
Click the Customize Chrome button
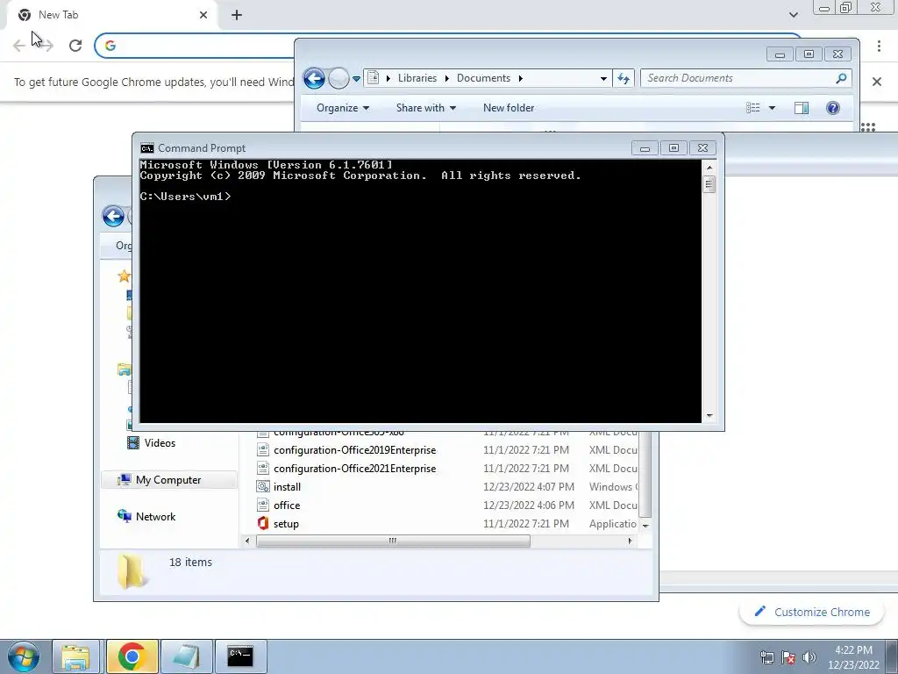click(x=812, y=612)
